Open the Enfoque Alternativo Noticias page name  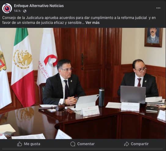pyautogui.click(x=39, y=6)
